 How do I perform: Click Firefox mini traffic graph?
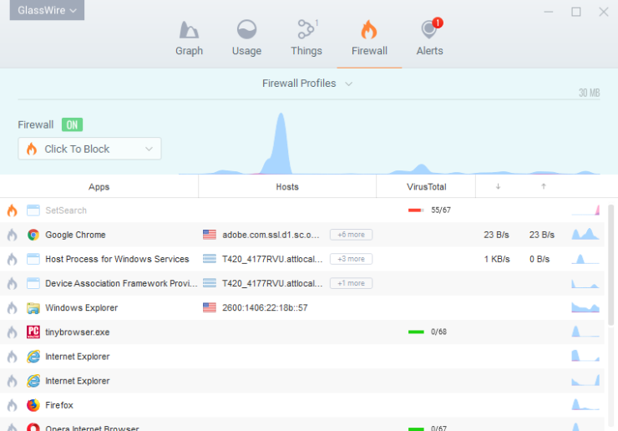pos(585,405)
